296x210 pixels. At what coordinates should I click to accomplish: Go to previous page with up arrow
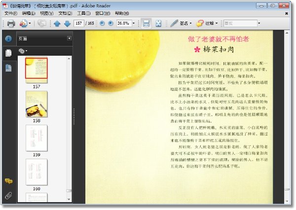tap(57, 24)
